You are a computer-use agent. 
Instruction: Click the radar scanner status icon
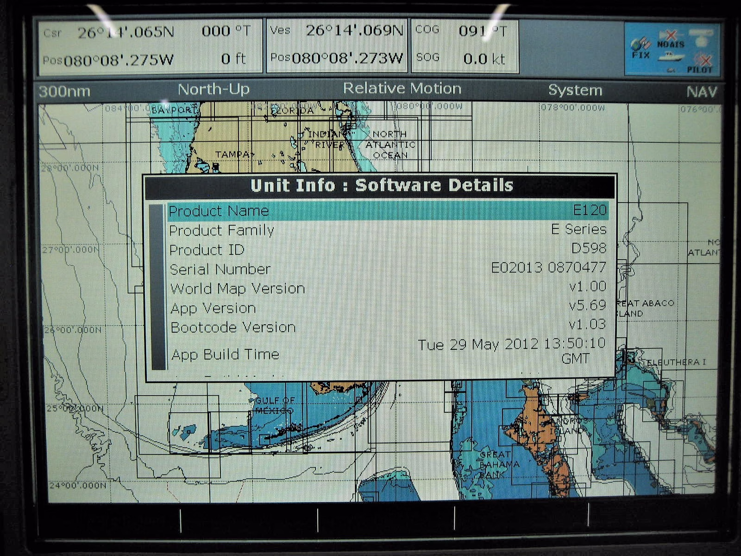(701, 36)
